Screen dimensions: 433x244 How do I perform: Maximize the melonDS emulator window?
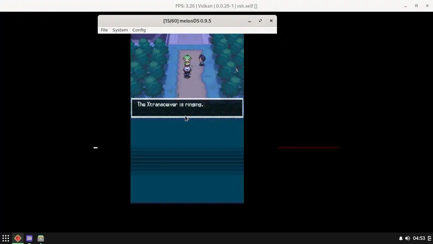pos(260,21)
